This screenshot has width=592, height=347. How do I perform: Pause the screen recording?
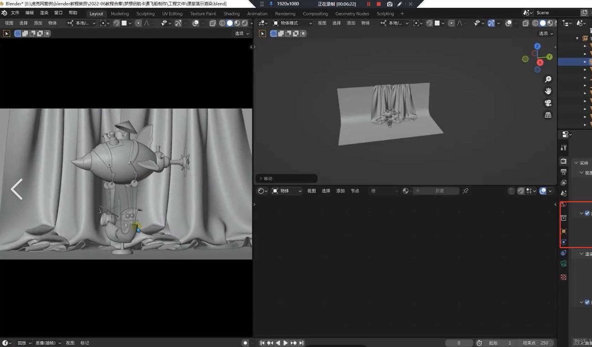[369, 4]
